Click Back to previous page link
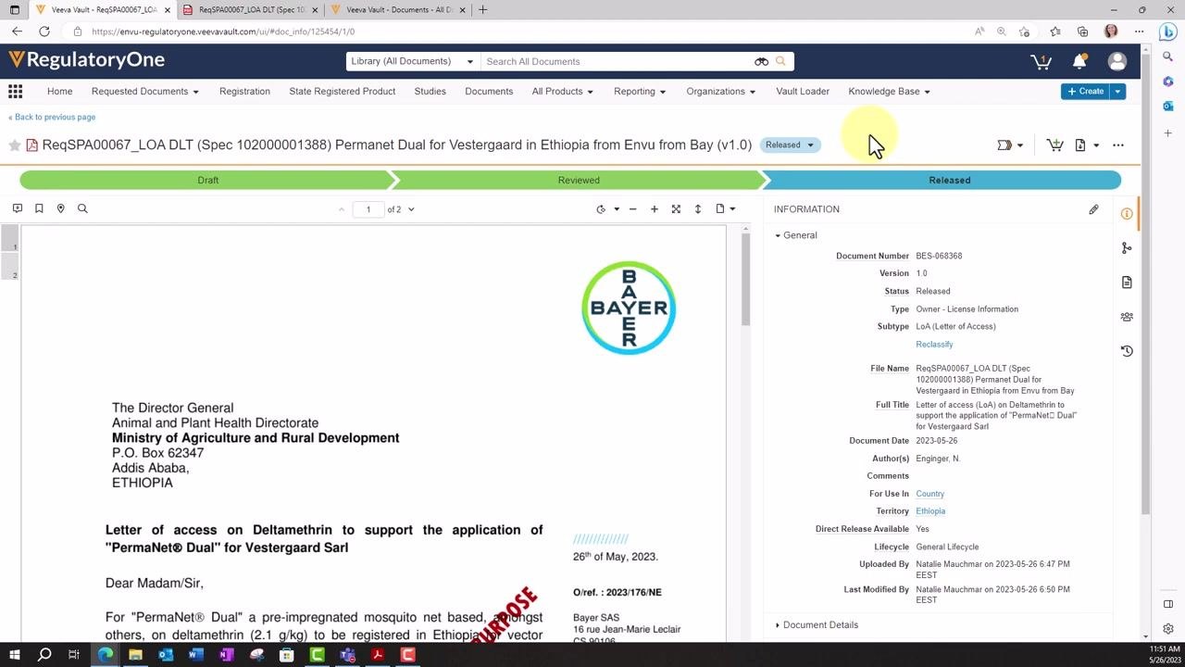The height and width of the screenshot is (667, 1185). 52,117
